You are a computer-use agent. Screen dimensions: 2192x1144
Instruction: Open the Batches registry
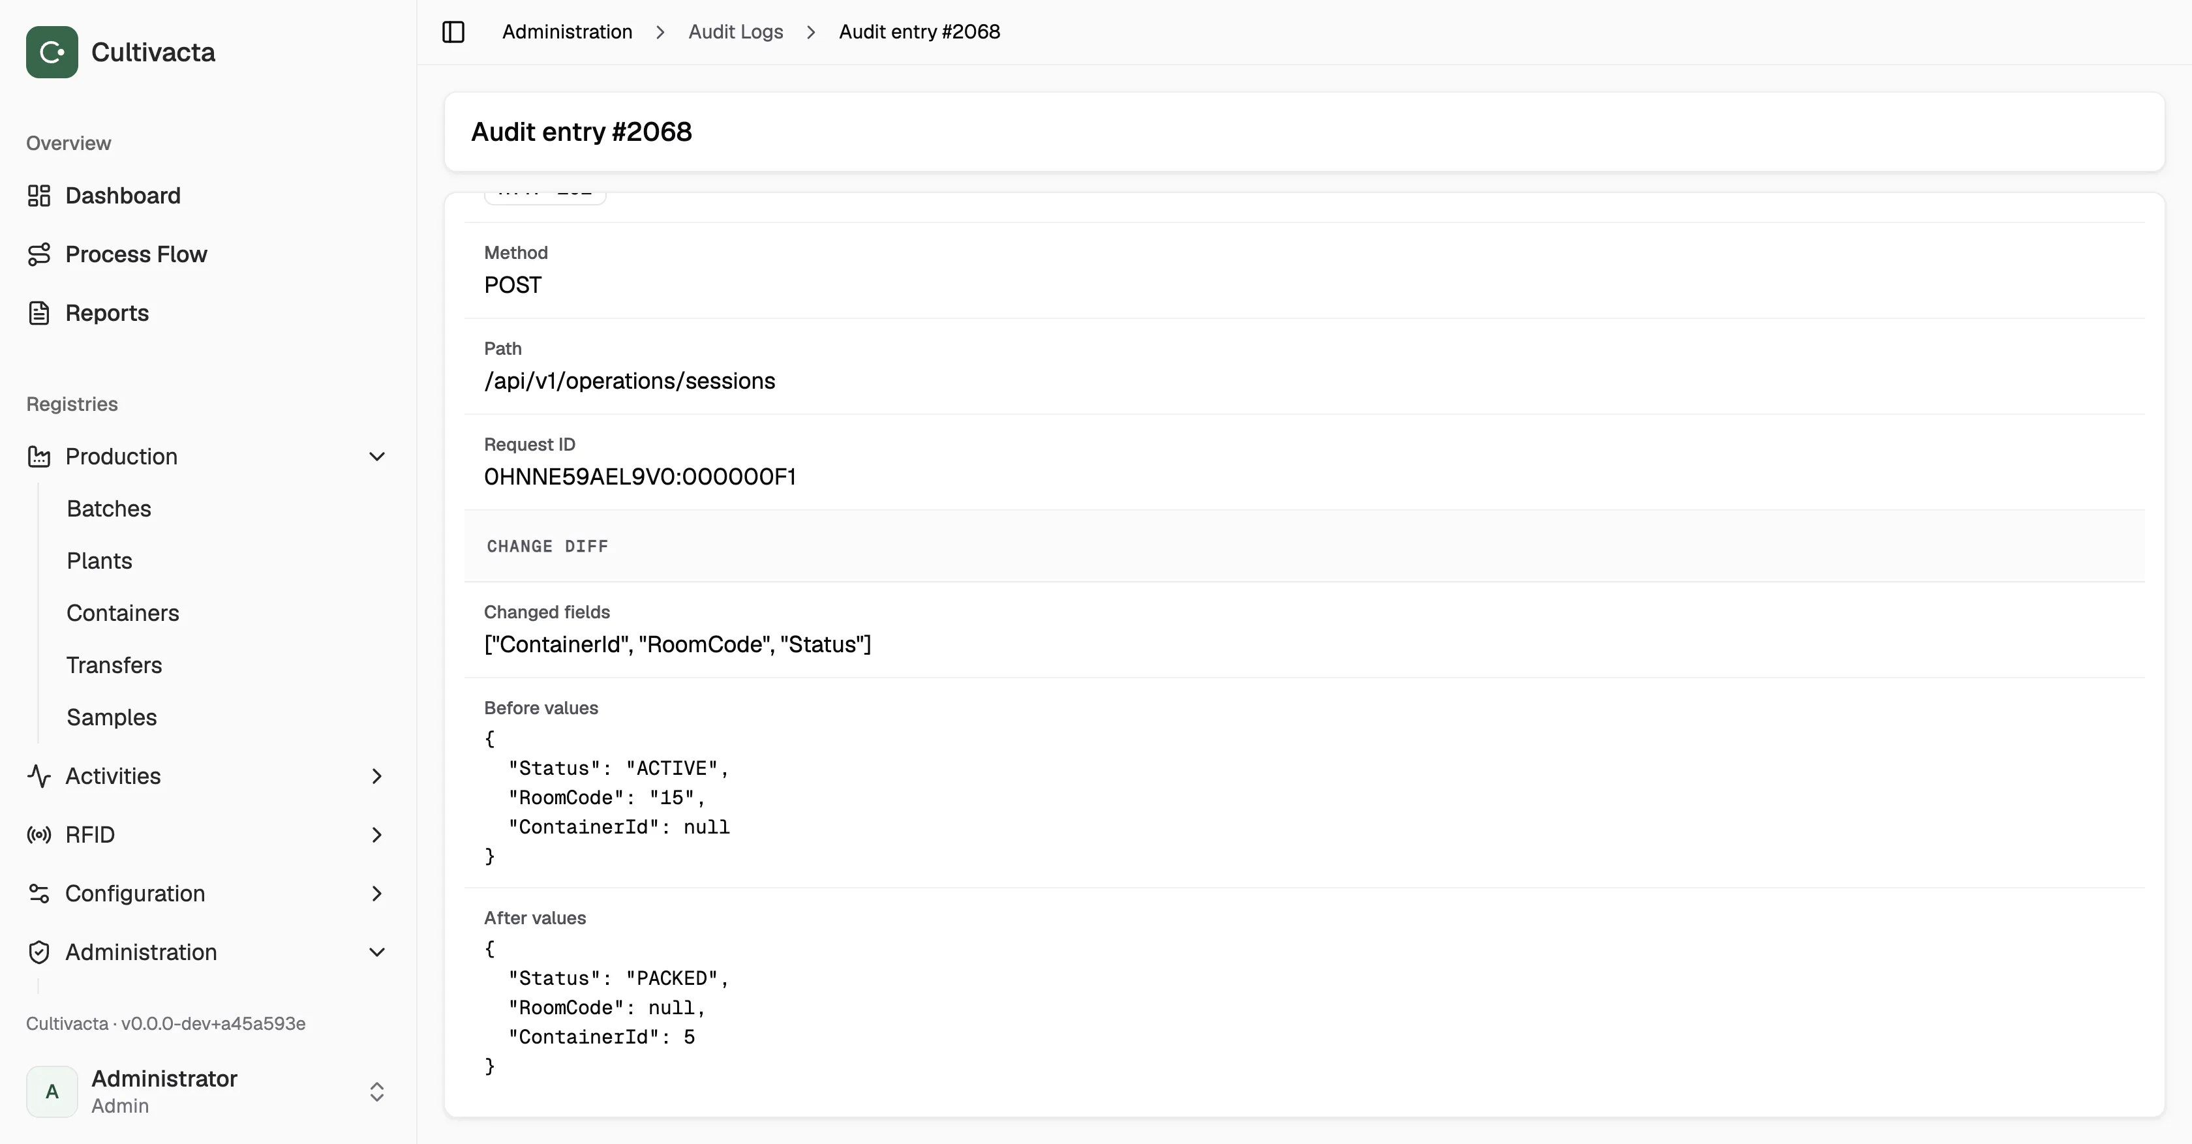click(x=109, y=509)
